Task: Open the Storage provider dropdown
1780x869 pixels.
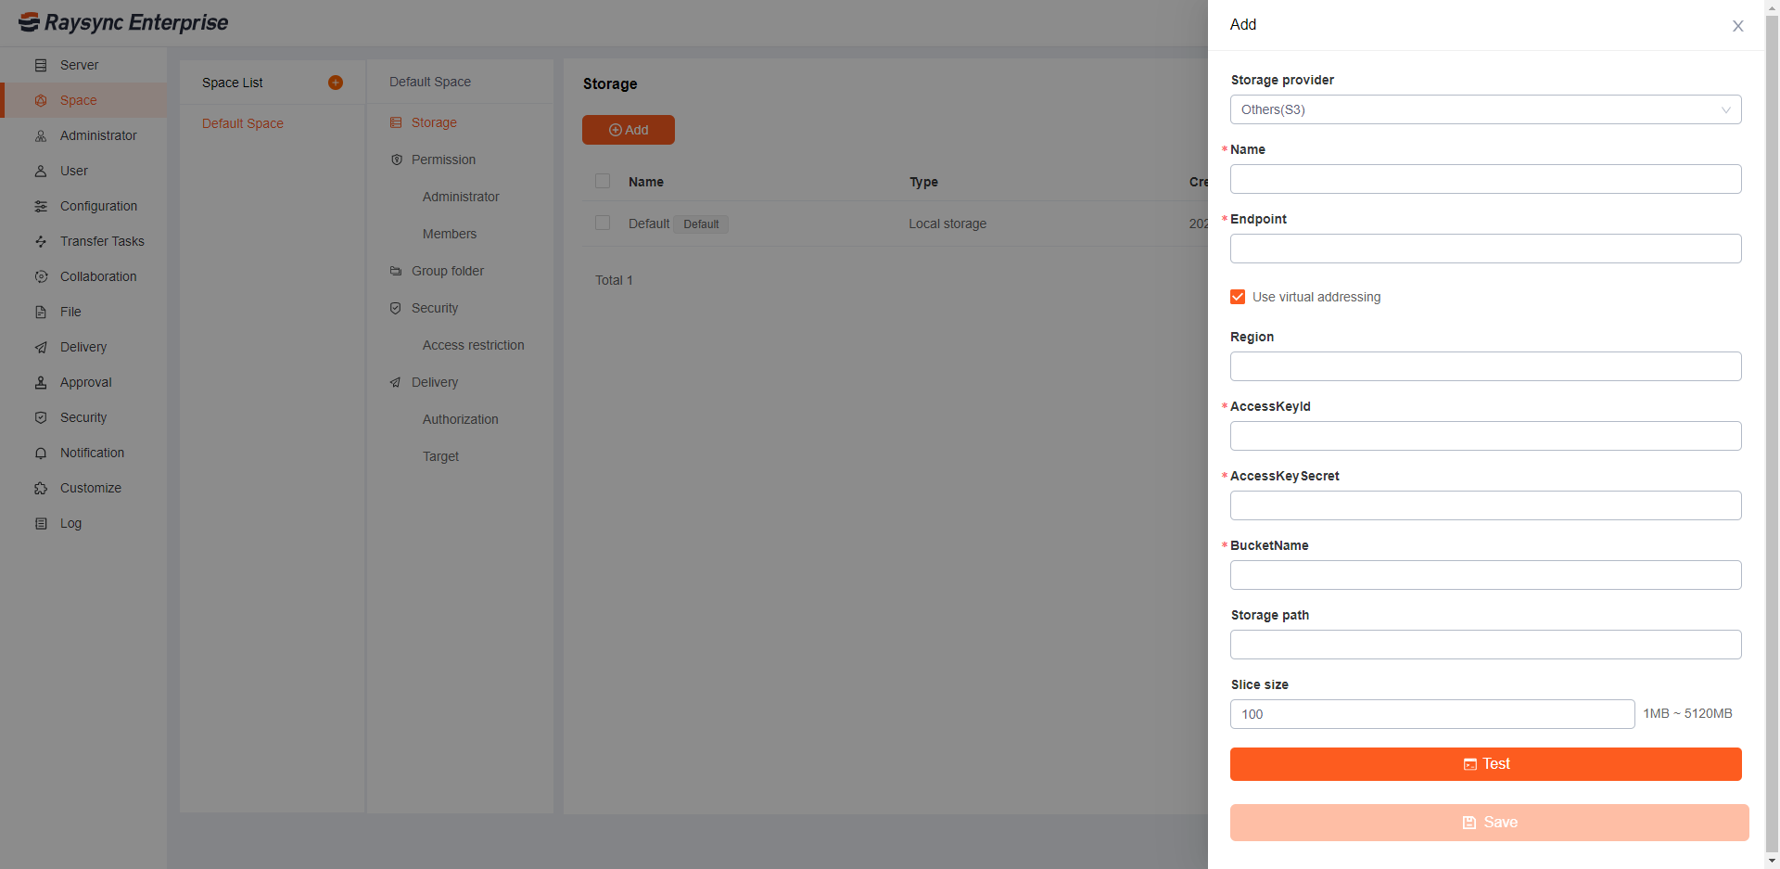Action: click(x=1485, y=109)
